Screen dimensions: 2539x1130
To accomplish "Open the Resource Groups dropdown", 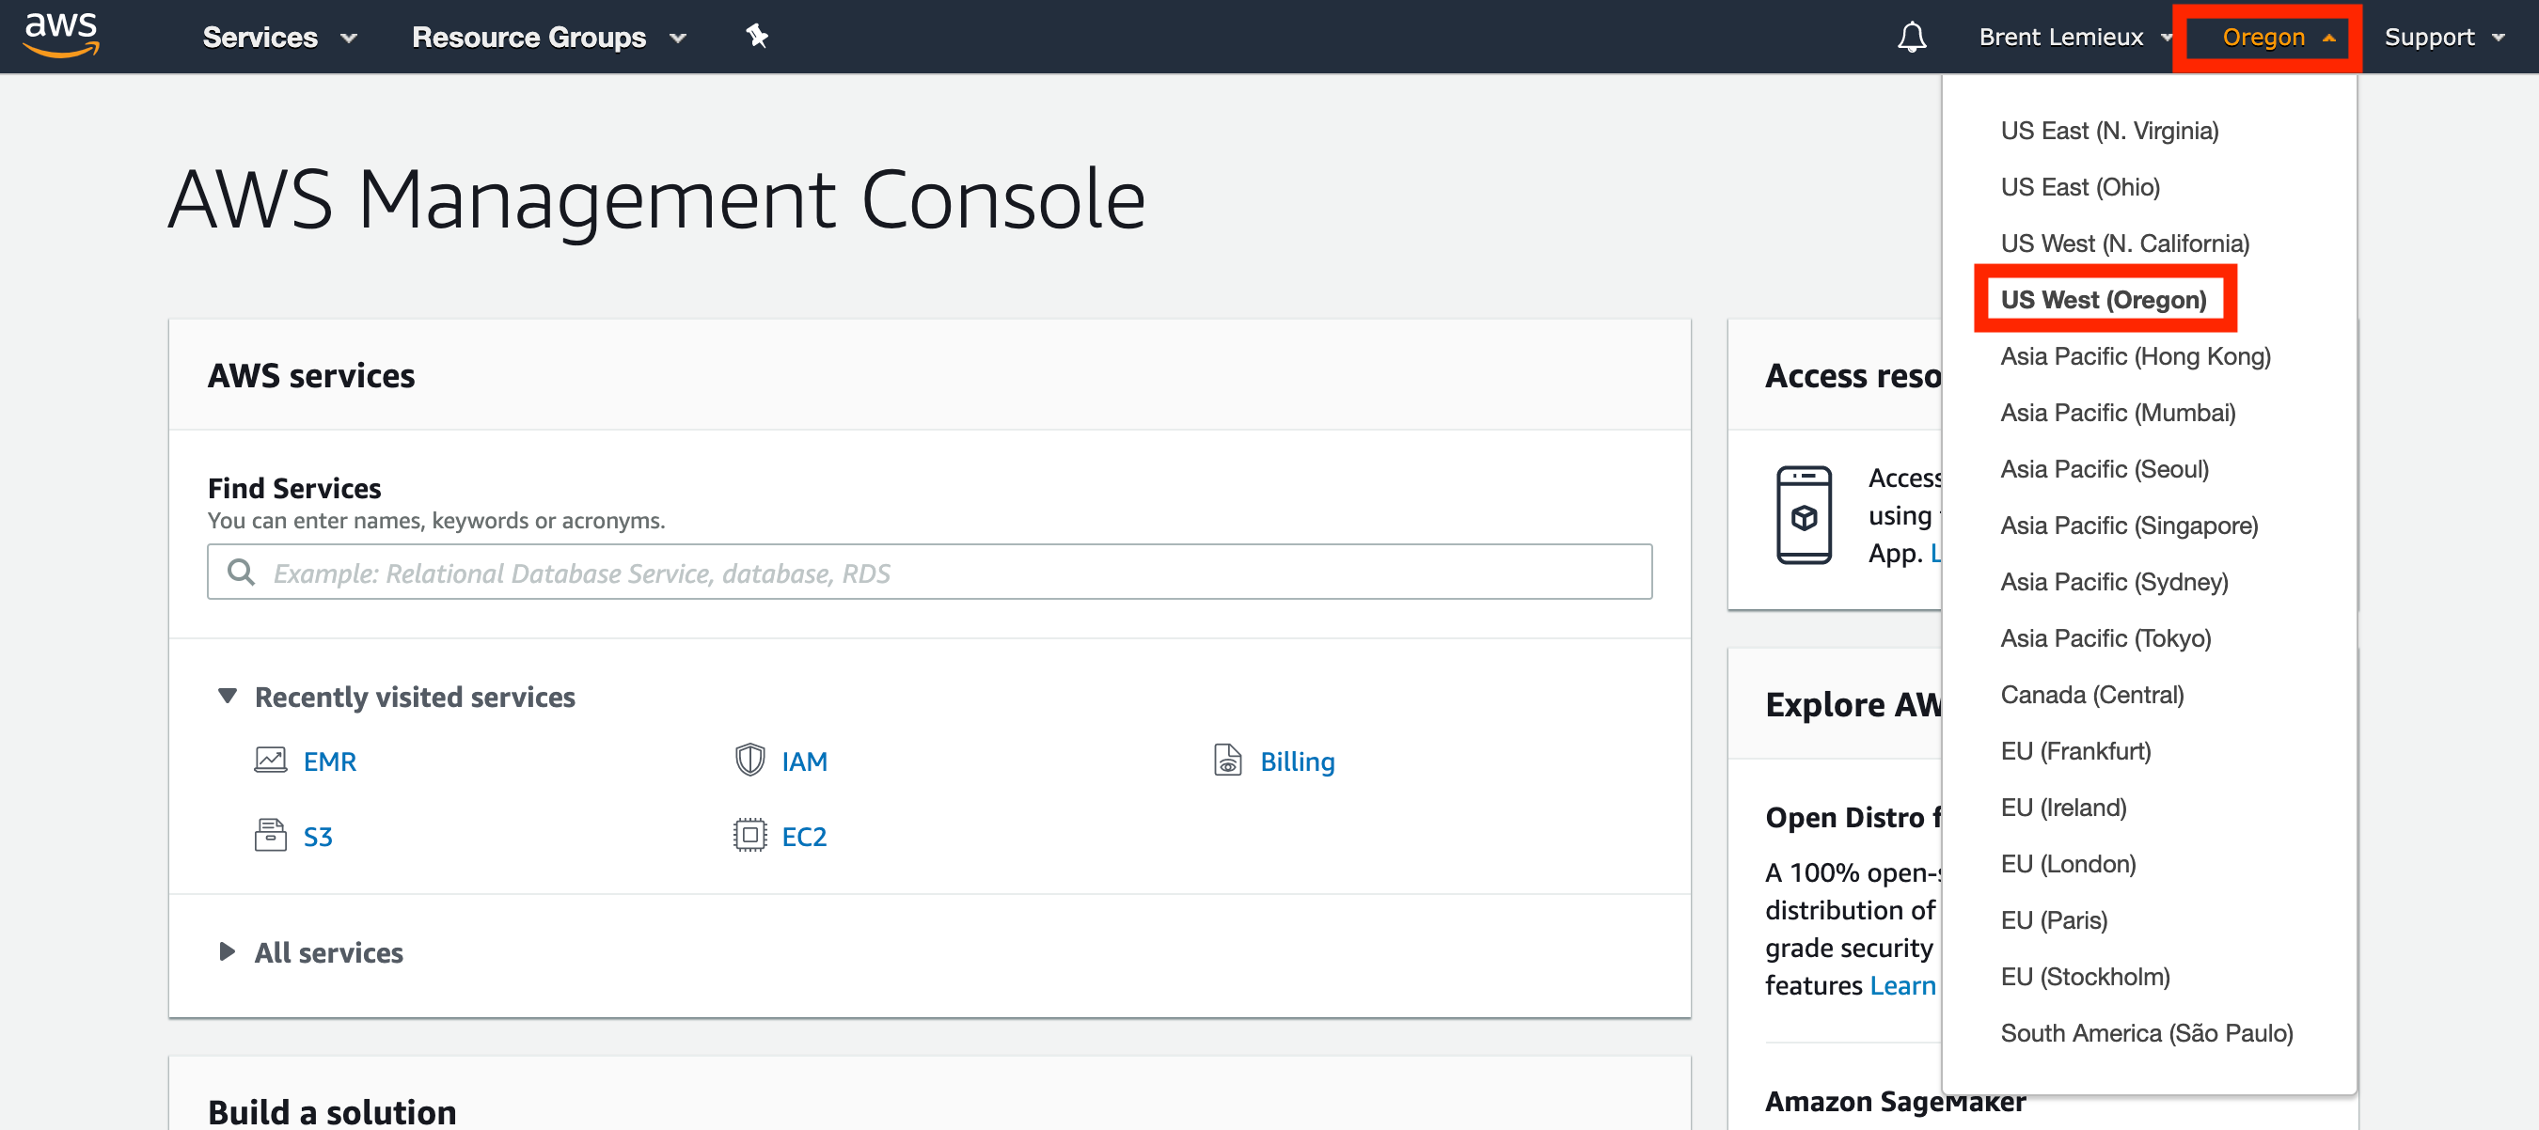I will click(x=548, y=38).
